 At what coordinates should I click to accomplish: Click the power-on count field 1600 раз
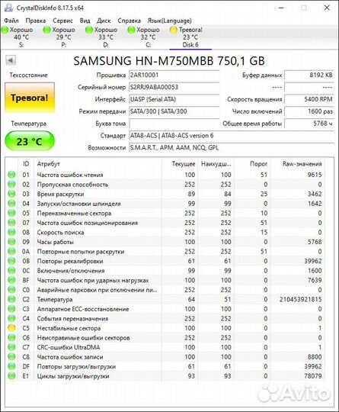click(x=309, y=111)
